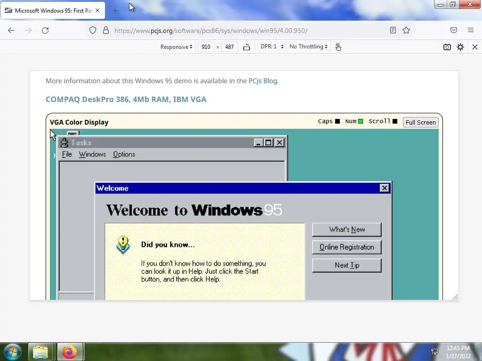
Task: Click the browser forward arrow
Action: click(28, 31)
